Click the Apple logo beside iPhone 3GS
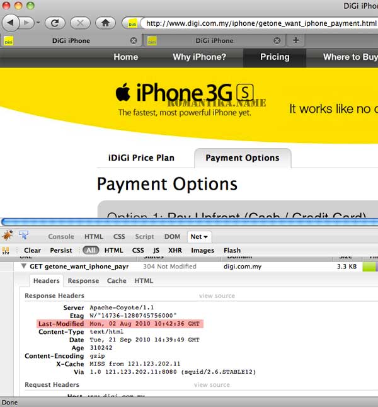 click(123, 92)
